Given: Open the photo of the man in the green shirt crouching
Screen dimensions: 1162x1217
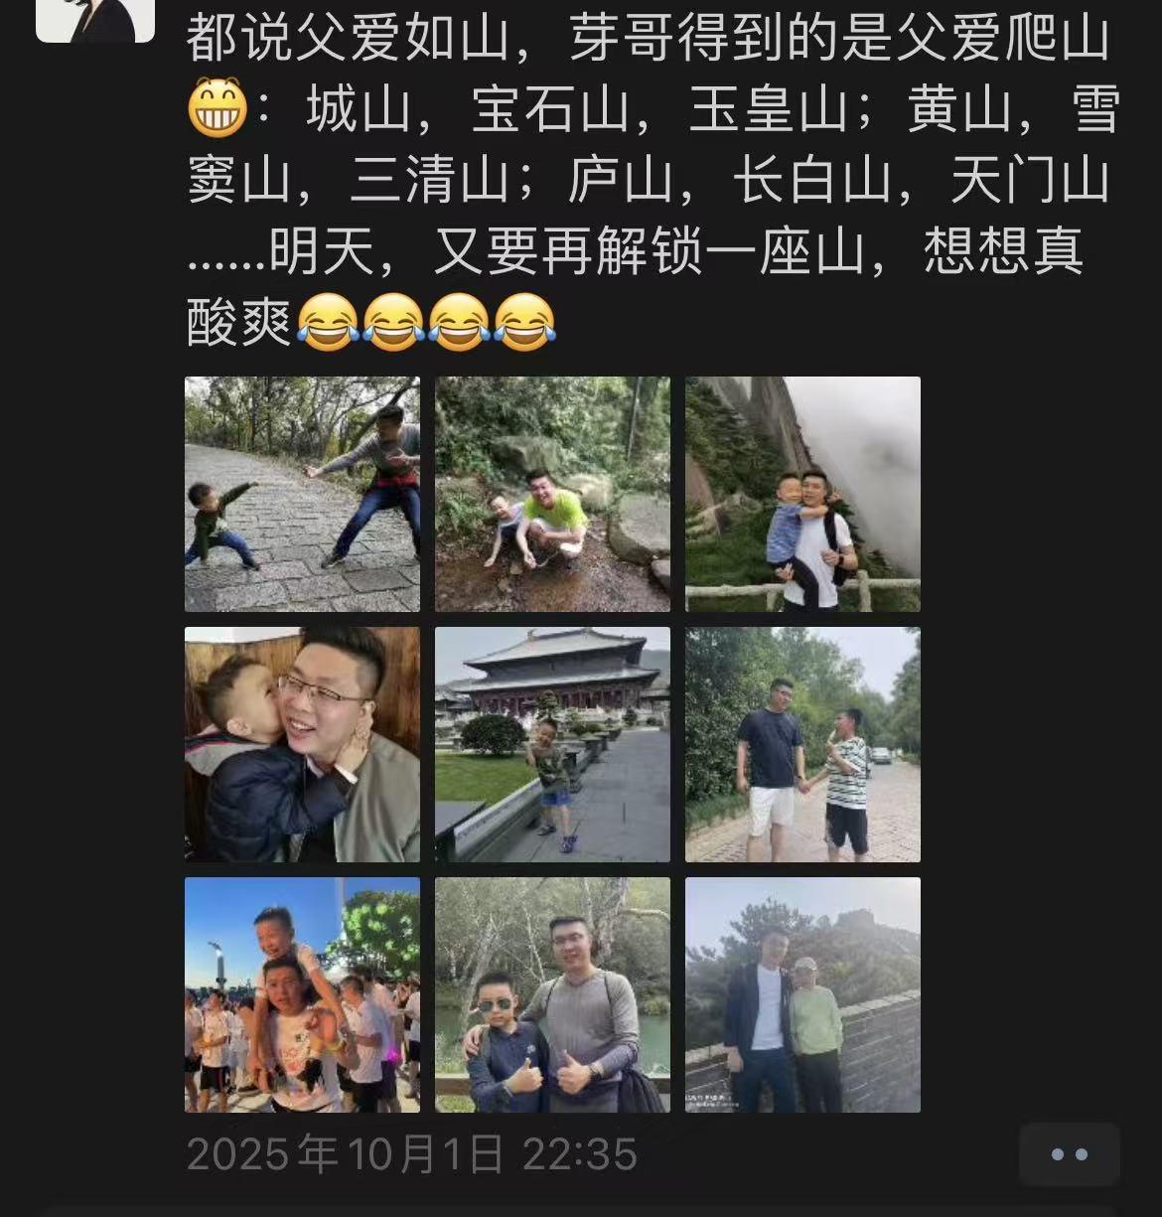Looking at the screenshot, I should [552, 494].
